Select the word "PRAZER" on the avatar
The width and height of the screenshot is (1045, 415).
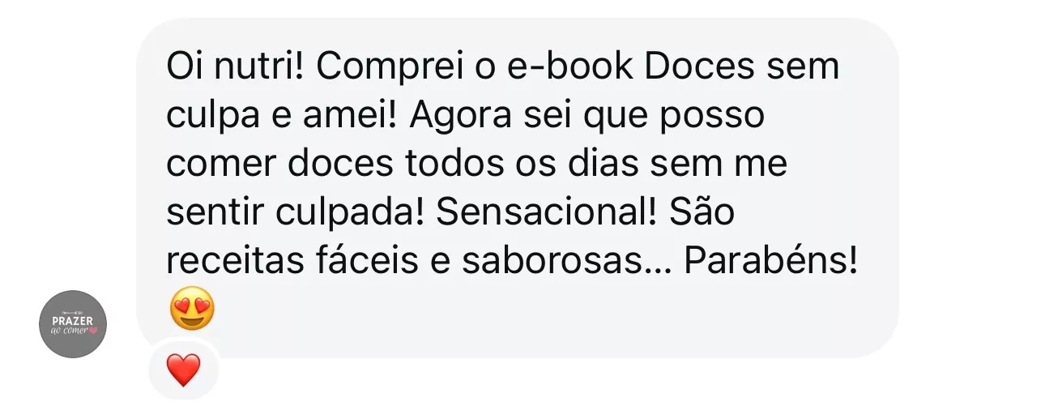pos(72,321)
